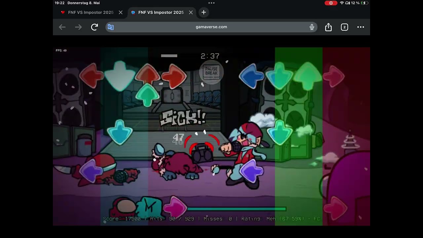The image size is (423, 238).
Task: Open a new browser tab
Action: tap(204, 12)
